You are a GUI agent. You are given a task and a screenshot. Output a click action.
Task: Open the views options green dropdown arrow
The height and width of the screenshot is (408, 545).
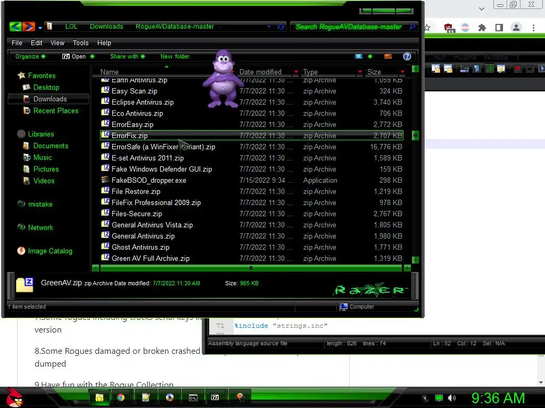point(370,56)
